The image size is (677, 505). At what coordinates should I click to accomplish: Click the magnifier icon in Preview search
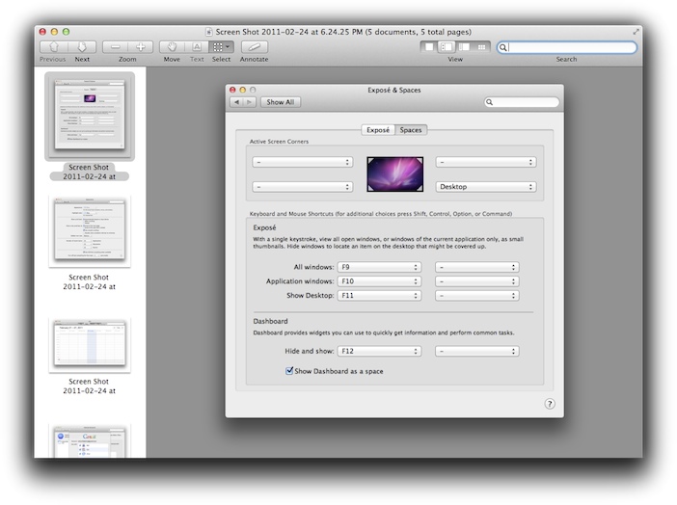tap(503, 47)
